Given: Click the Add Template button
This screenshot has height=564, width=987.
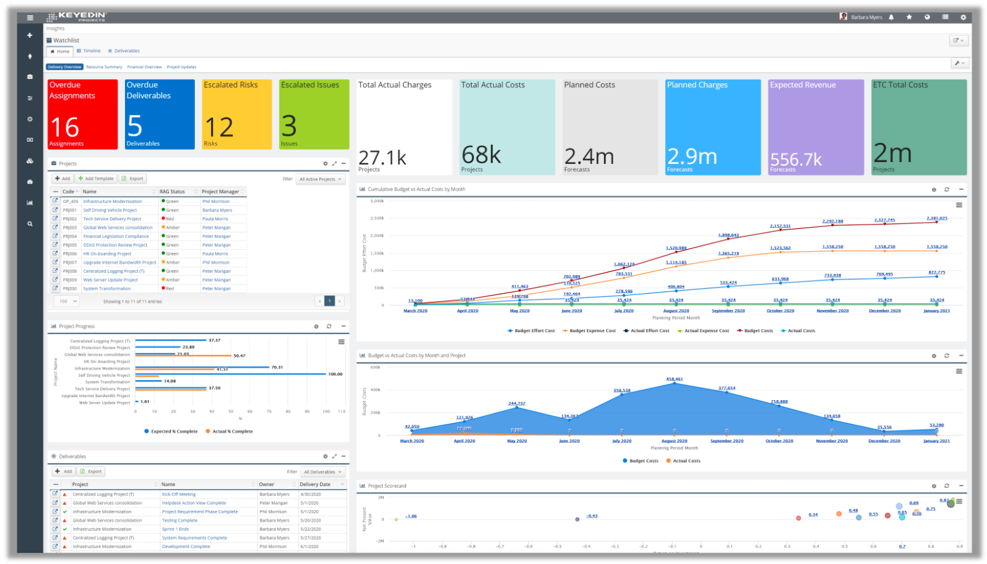Looking at the screenshot, I should click(x=96, y=179).
